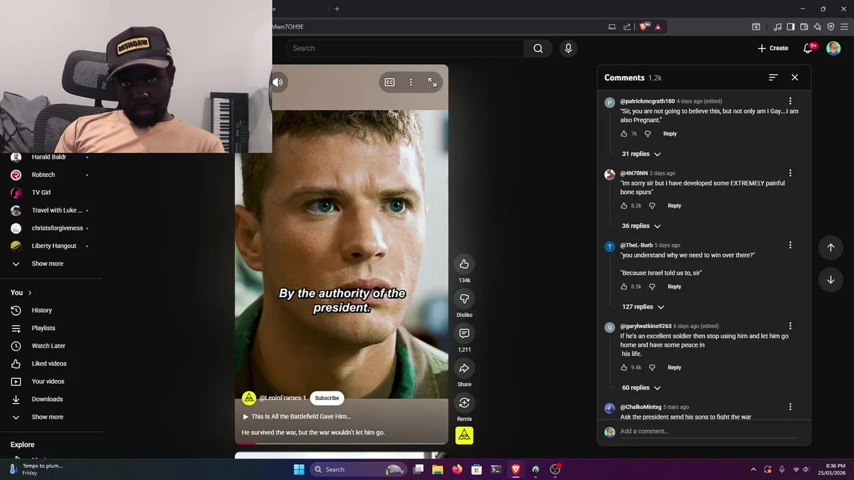Open the Short's three-dot more options menu
The height and width of the screenshot is (480, 854).
(411, 82)
